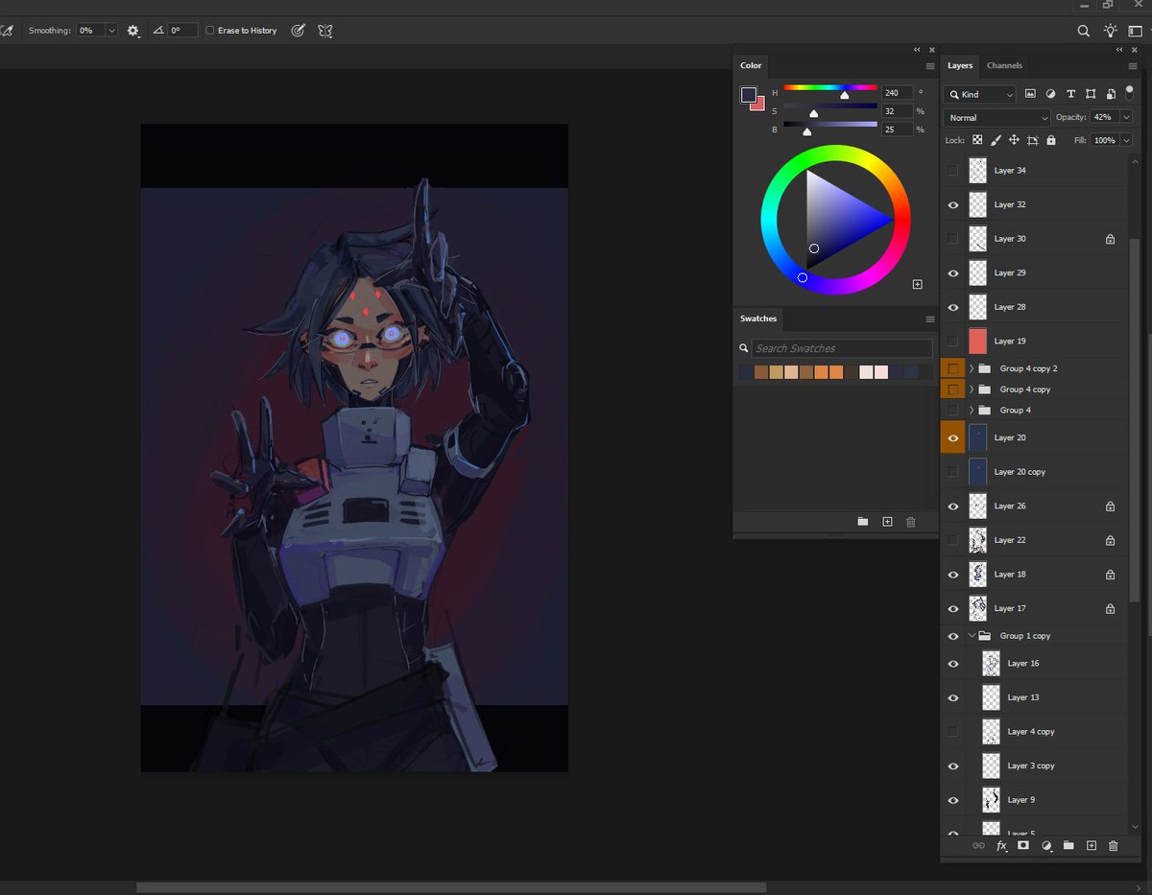Filter layers by type layers icon
The height and width of the screenshot is (895, 1152).
1070,94
